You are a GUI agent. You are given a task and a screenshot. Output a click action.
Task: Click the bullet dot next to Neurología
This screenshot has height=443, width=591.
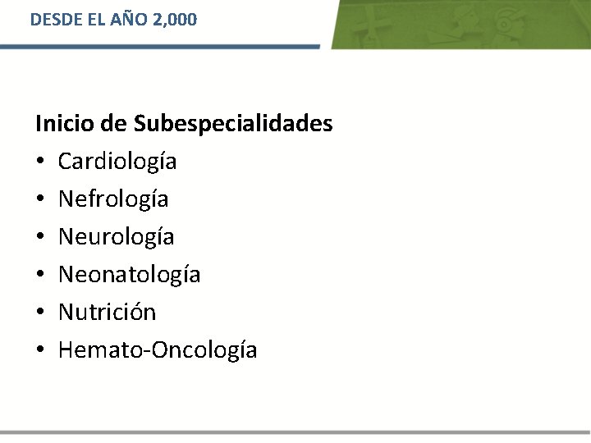(x=40, y=236)
